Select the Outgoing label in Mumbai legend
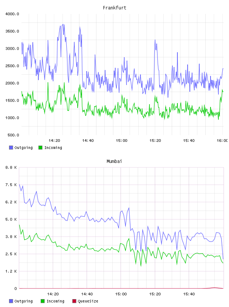The image size is (229, 307). click(23, 301)
